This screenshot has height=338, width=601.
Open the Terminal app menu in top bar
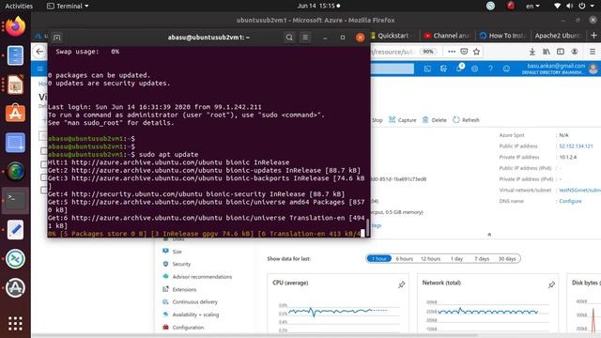point(68,6)
